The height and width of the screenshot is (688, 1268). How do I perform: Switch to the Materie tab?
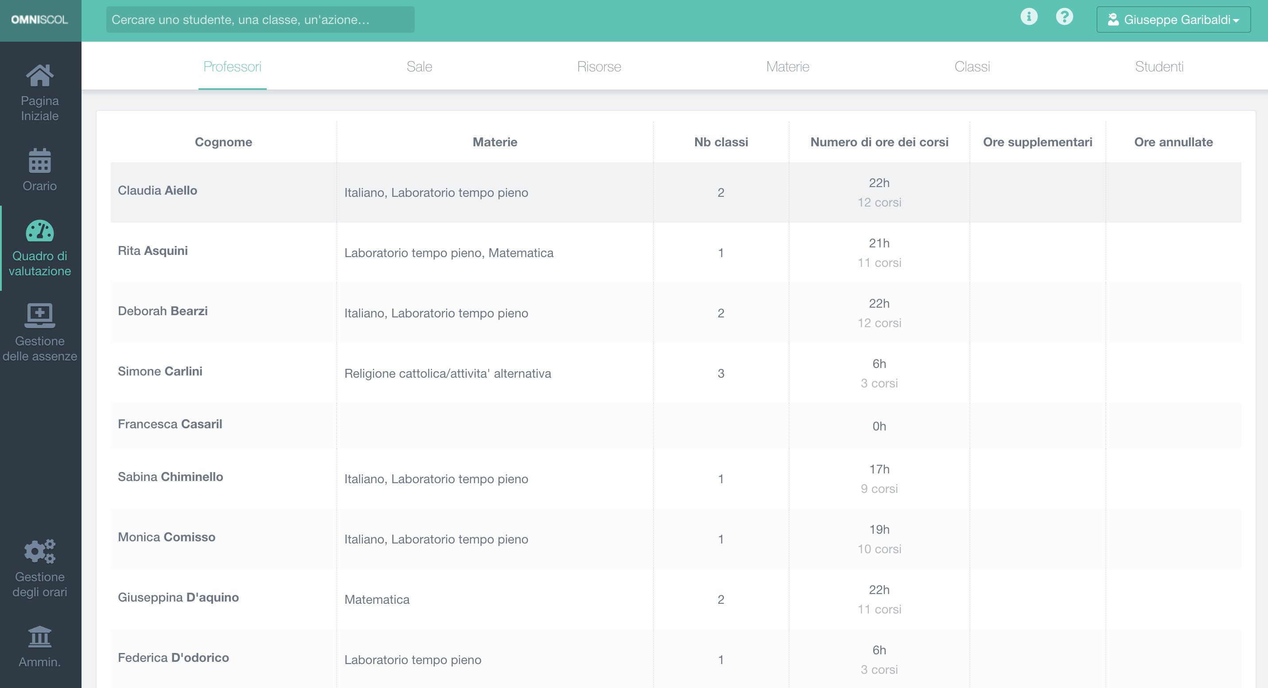coord(787,66)
